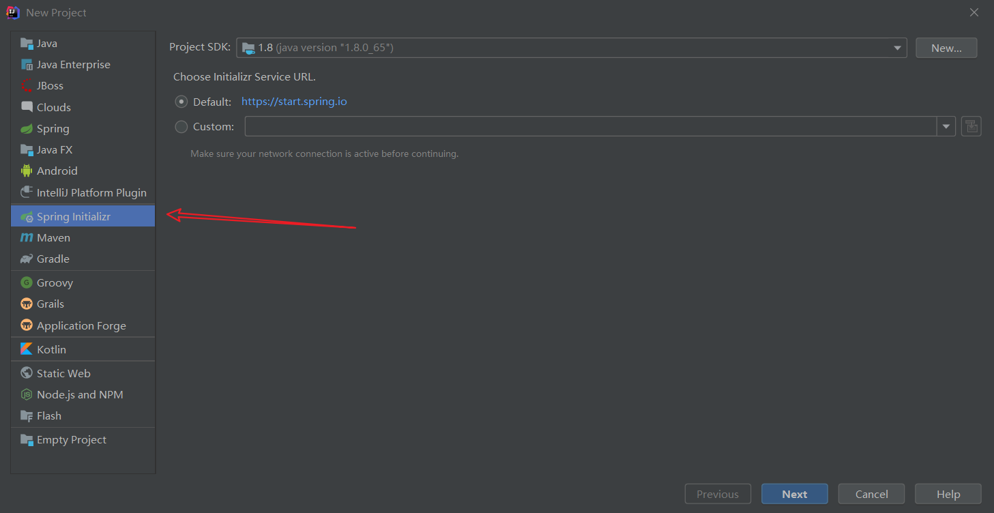
Task: Click the Help button
Action: click(x=948, y=494)
